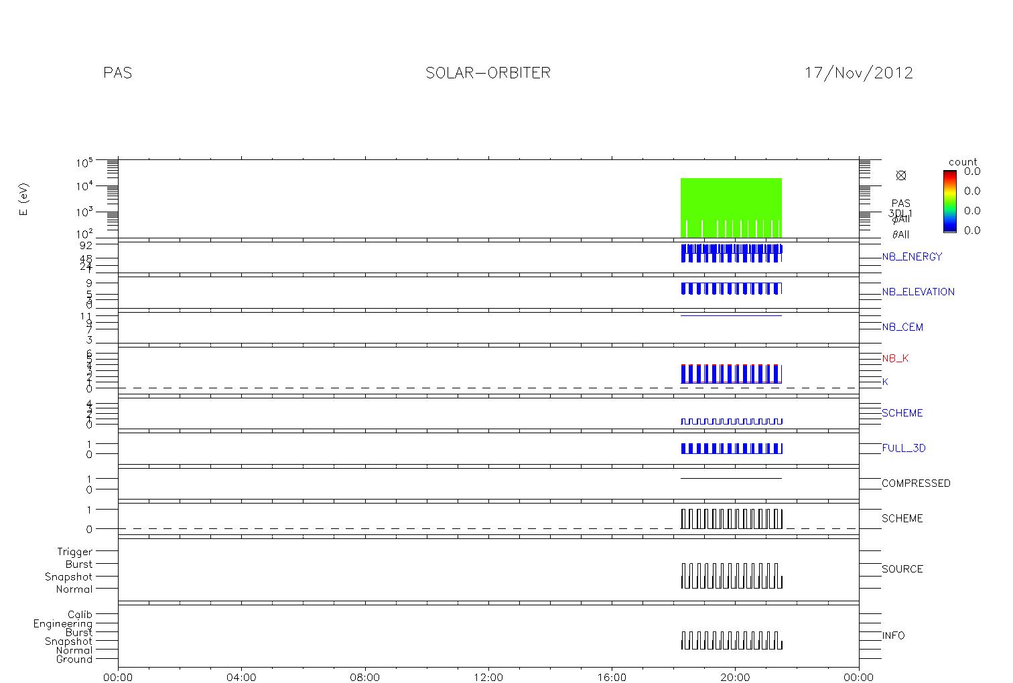Screen dimensions: 1013x683
Task: Click the 'Engineering' row label
Action: [x=63, y=623]
